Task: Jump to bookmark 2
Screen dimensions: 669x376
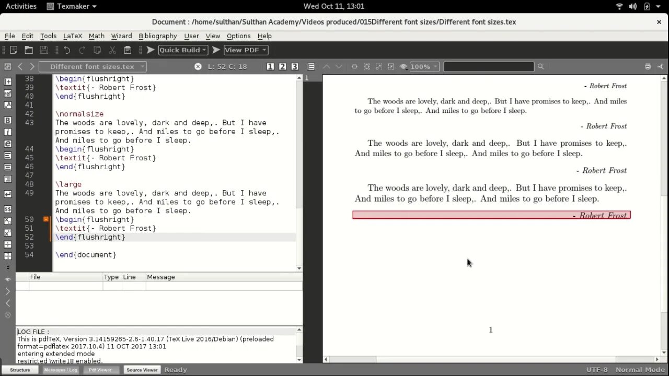Action: point(282,66)
